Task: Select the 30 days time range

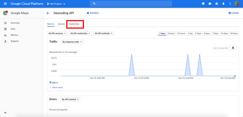Action: 234,33
